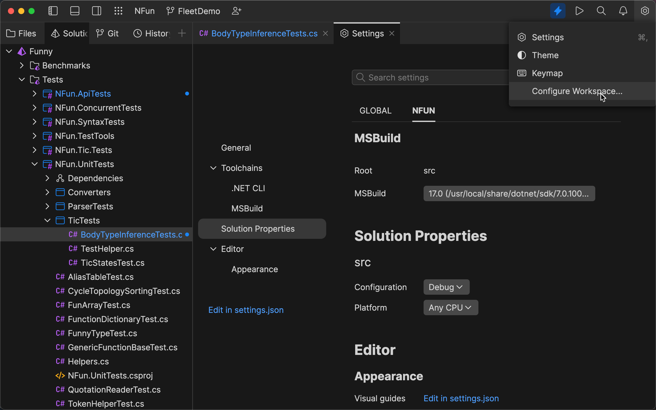Select Appearance settings category
Screen dimensions: 656x410
tap(262, 269)
